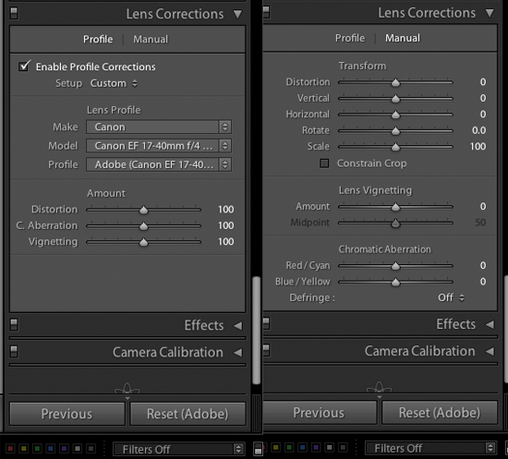Open the Setup Custom dropdown
This screenshot has width=508, height=459.
pos(114,83)
